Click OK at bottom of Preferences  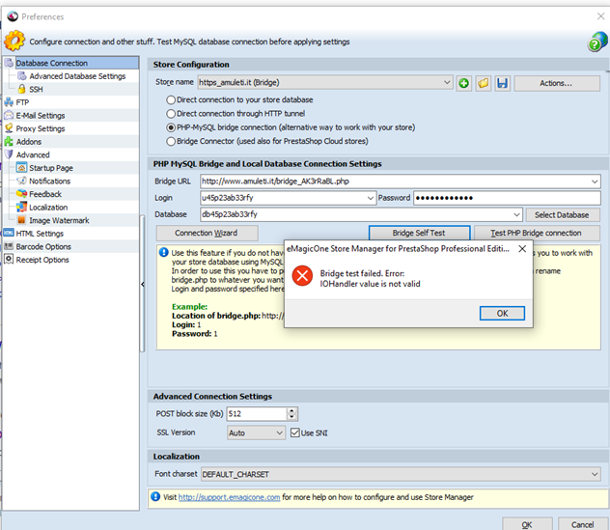527,524
